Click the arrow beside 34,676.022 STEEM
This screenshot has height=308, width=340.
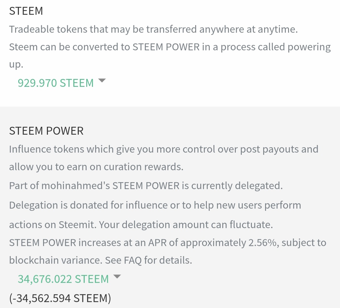pyautogui.click(x=117, y=277)
